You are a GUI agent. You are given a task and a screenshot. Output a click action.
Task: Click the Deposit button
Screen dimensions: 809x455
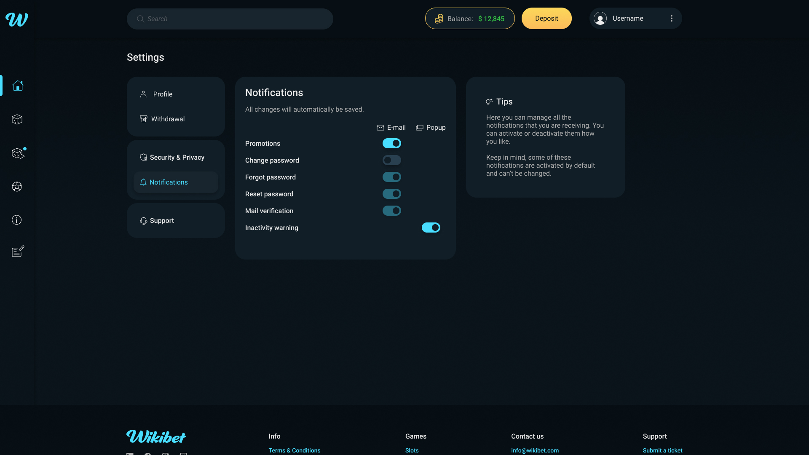coord(546,18)
